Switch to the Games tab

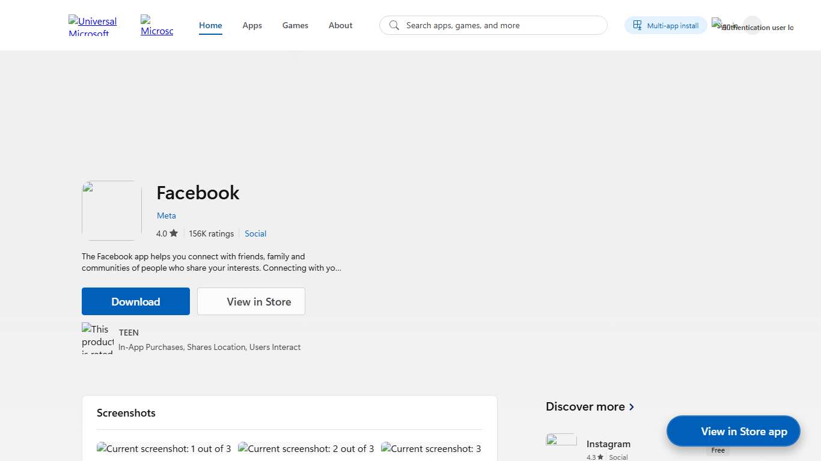[x=295, y=25]
